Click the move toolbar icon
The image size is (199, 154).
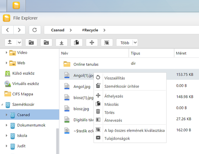click(92, 43)
